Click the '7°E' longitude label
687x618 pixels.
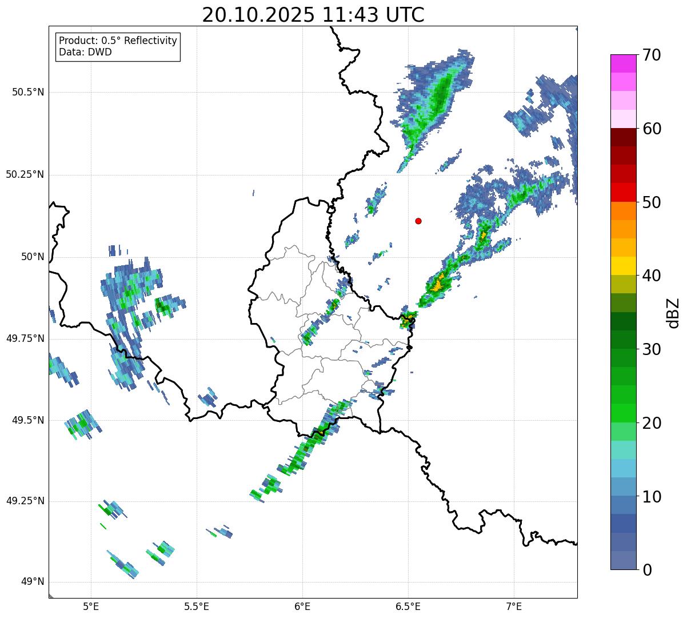(x=514, y=606)
